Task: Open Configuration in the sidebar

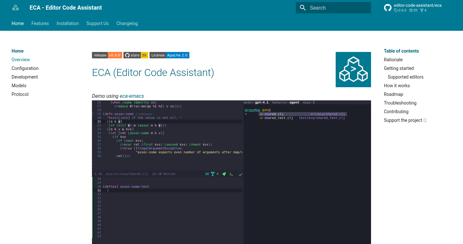Action: [25, 68]
